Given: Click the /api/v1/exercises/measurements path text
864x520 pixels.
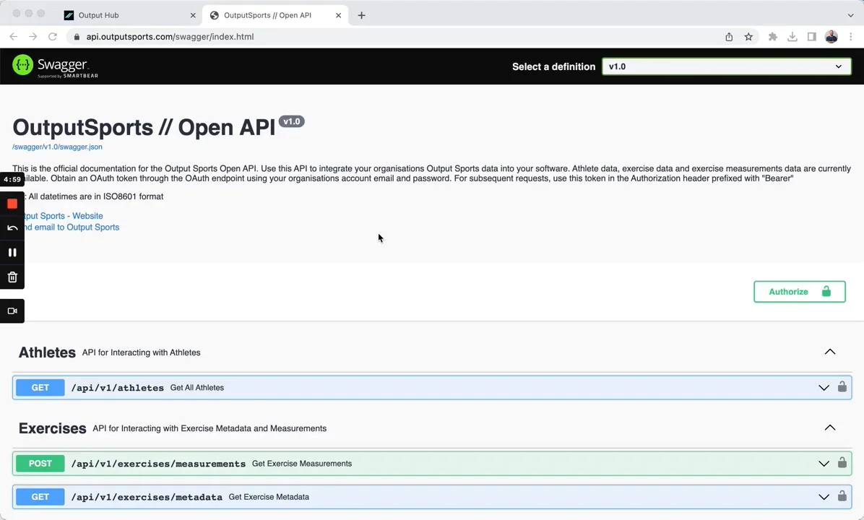Looking at the screenshot, I should [x=158, y=464].
